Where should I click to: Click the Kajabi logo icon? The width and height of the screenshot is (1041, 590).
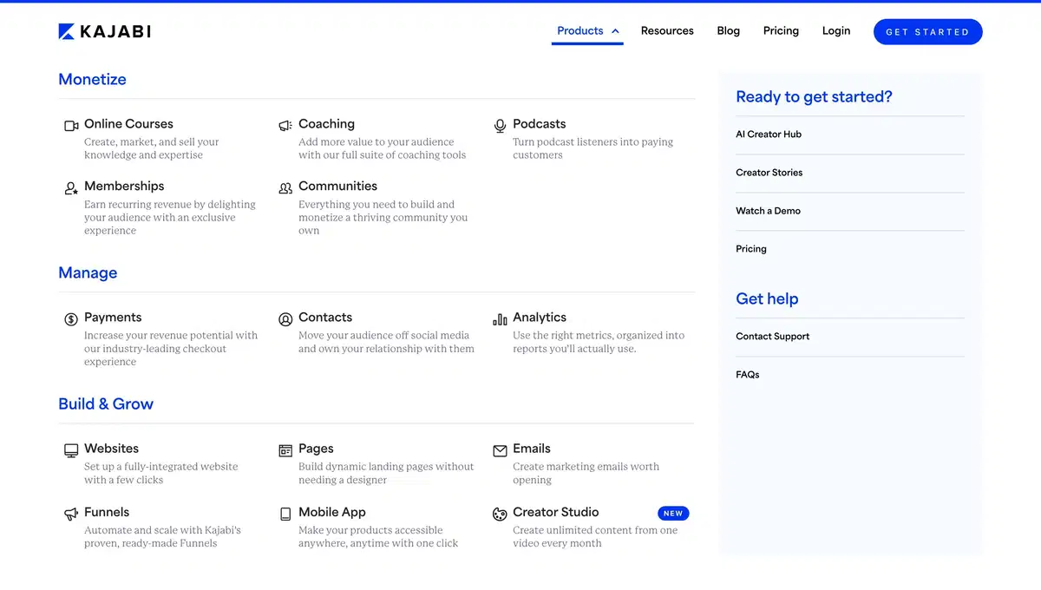pyautogui.click(x=67, y=31)
